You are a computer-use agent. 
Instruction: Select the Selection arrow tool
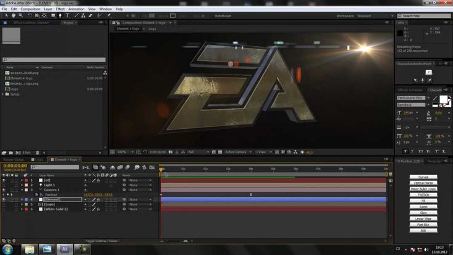click(x=6, y=15)
